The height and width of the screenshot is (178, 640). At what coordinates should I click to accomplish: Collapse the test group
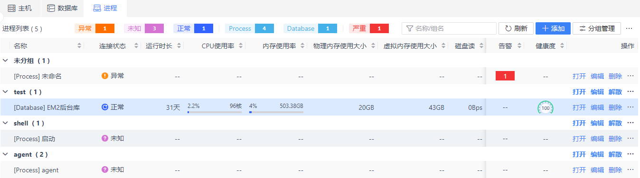(5, 92)
